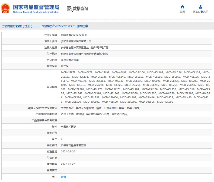The height and width of the screenshot is (182, 214).
Task: Click the 备注 row label
Action: pos(55,139)
